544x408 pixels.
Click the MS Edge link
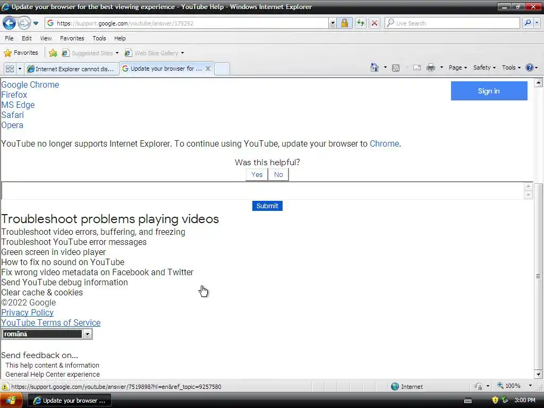[18, 105]
